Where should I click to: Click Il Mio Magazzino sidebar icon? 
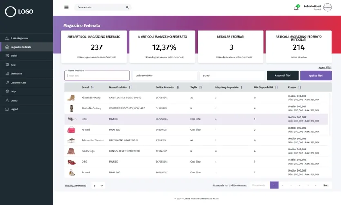coord(7,38)
